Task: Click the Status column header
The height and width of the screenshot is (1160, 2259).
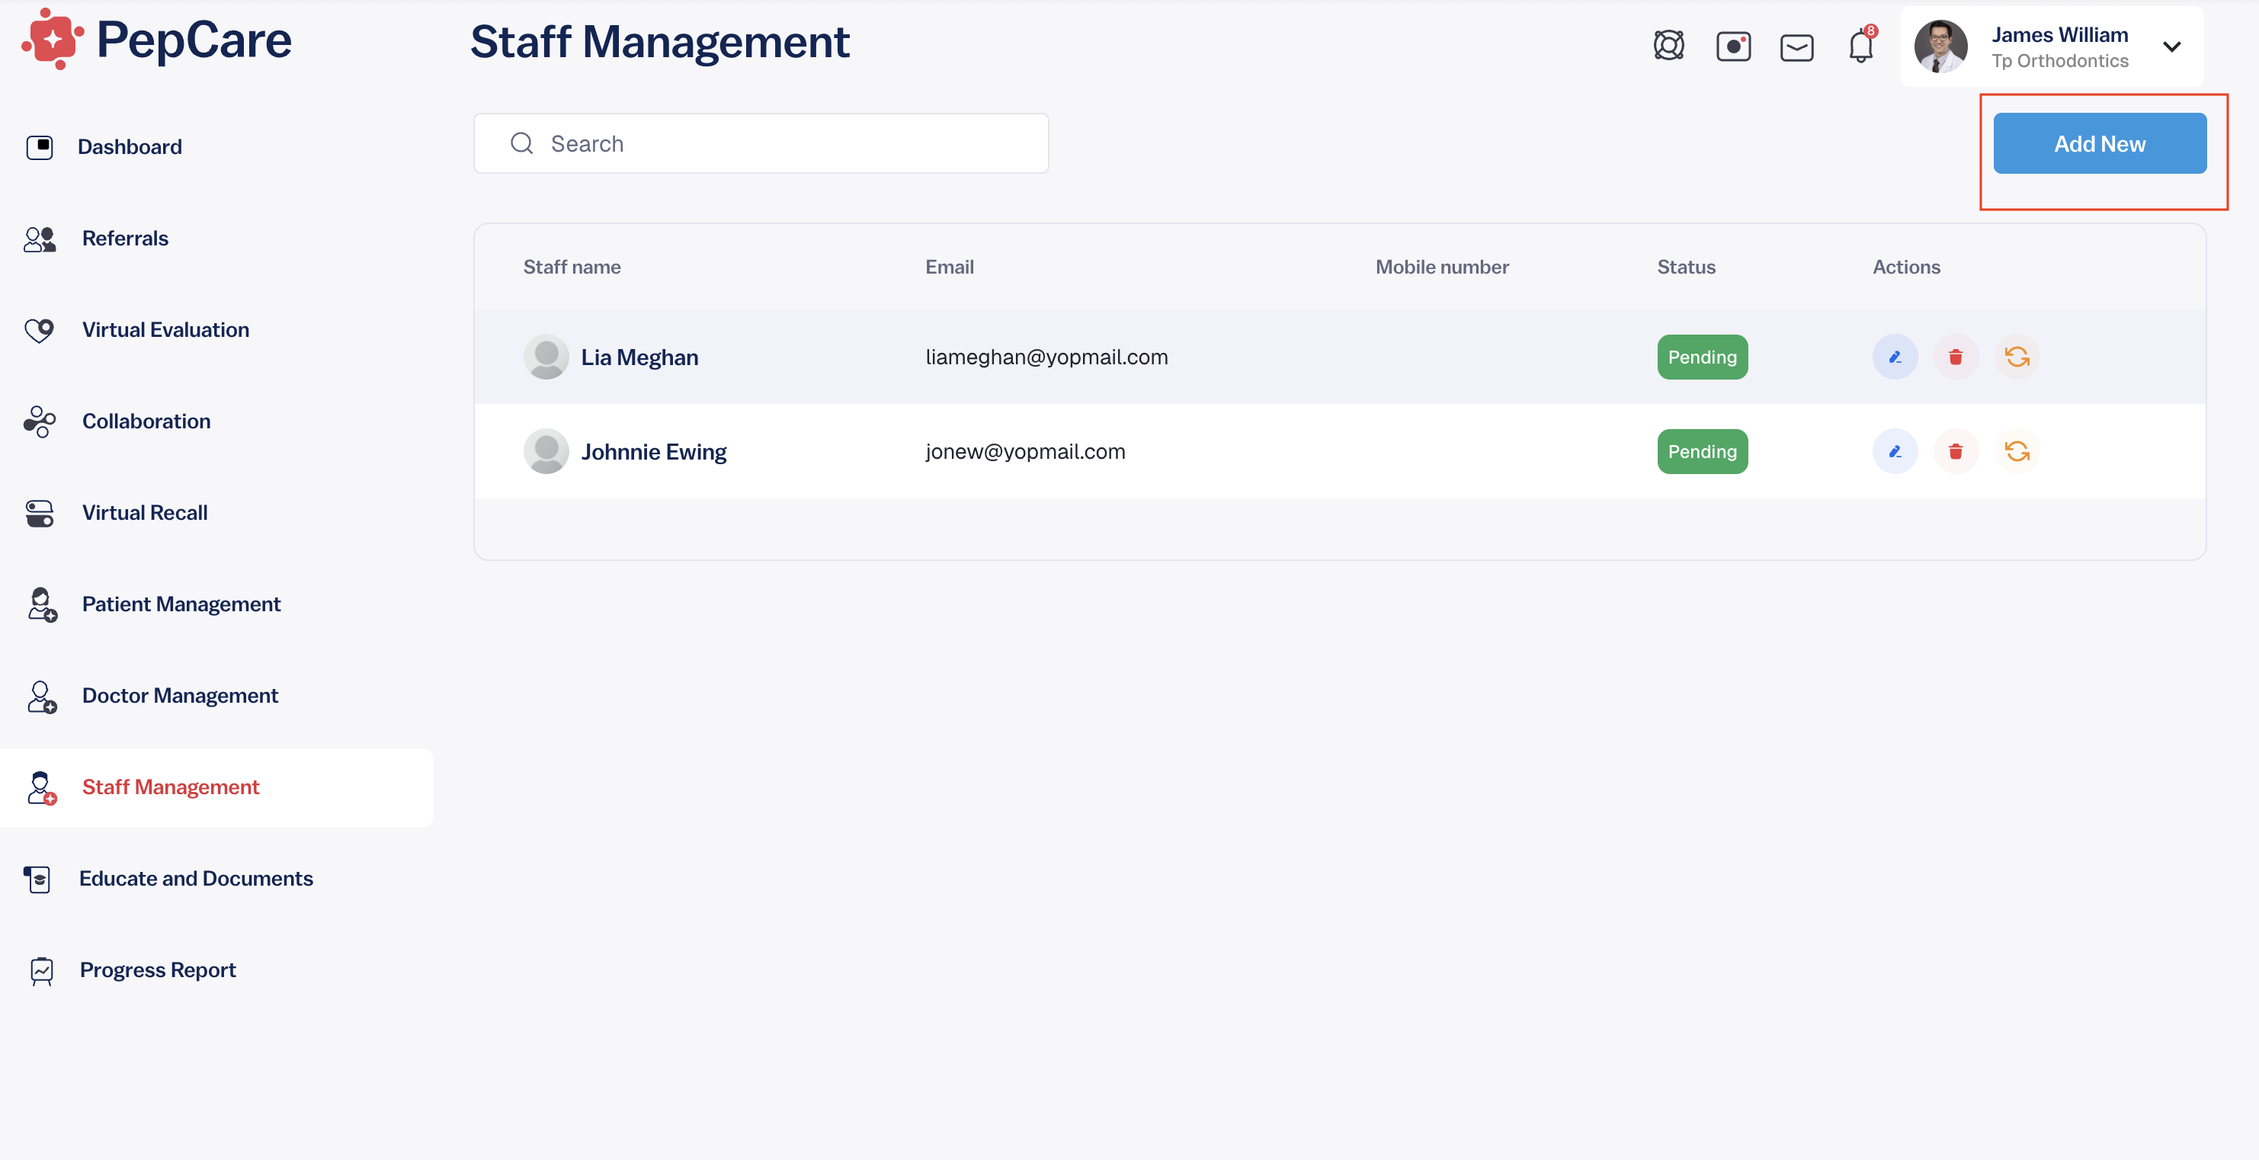Action: click(1685, 267)
